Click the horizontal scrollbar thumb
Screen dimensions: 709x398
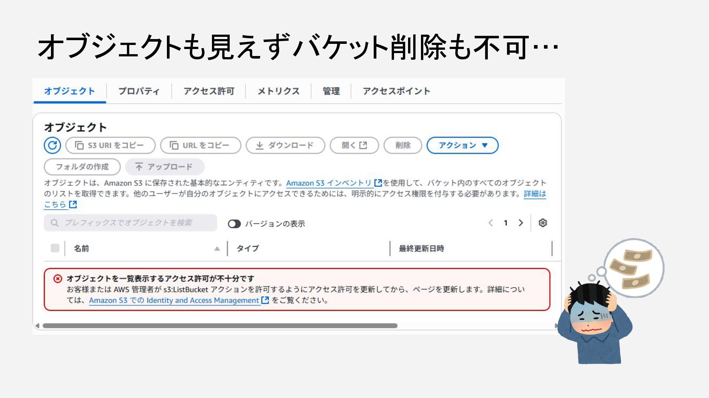click(x=220, y=326)
